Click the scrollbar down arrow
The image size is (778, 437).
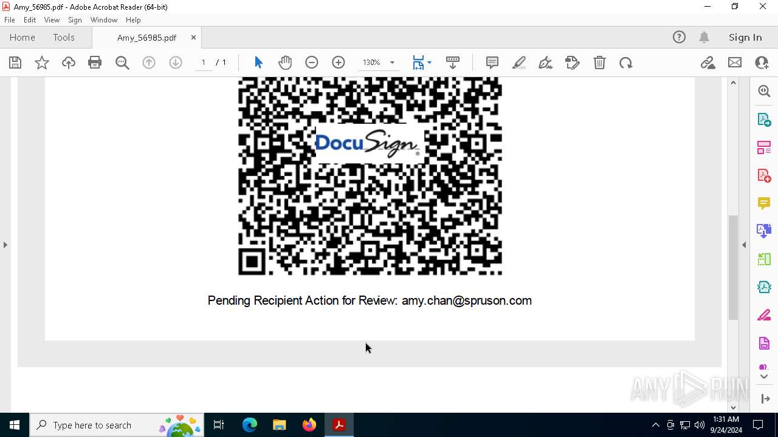pos(733,407)
